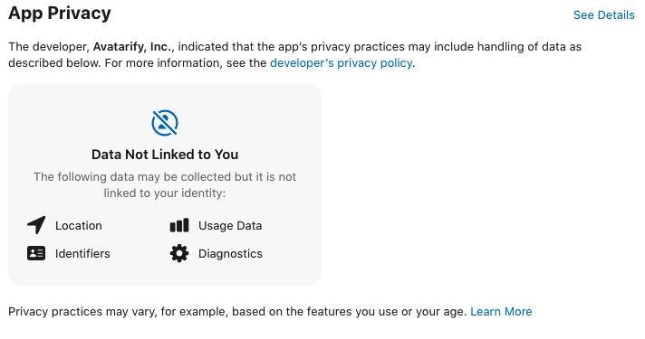
Task: Select the Identifiers label
Action: click(x=82, y=254)
